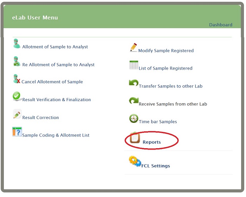Screen dimensions: 246x197
Task: Open Result Verification & Finalization link
Action: (x=57, y=100)
